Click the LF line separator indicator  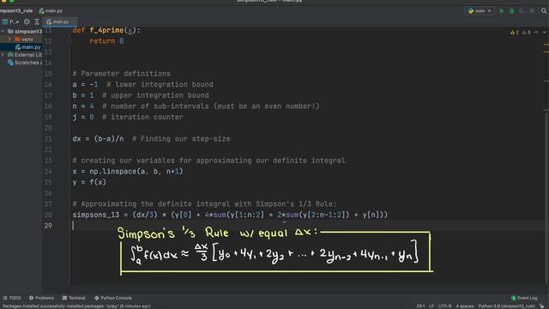[x=431, y=306]
